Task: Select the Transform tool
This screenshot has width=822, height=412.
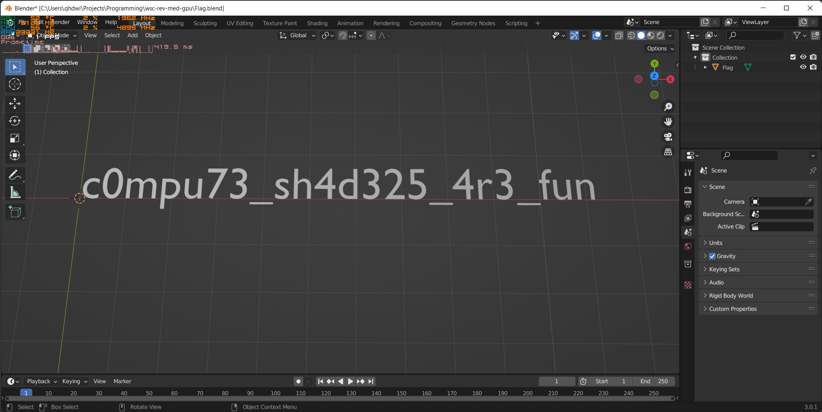Action: pos(15,155)
